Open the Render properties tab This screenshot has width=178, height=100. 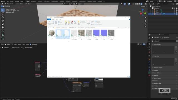[149, 41]
